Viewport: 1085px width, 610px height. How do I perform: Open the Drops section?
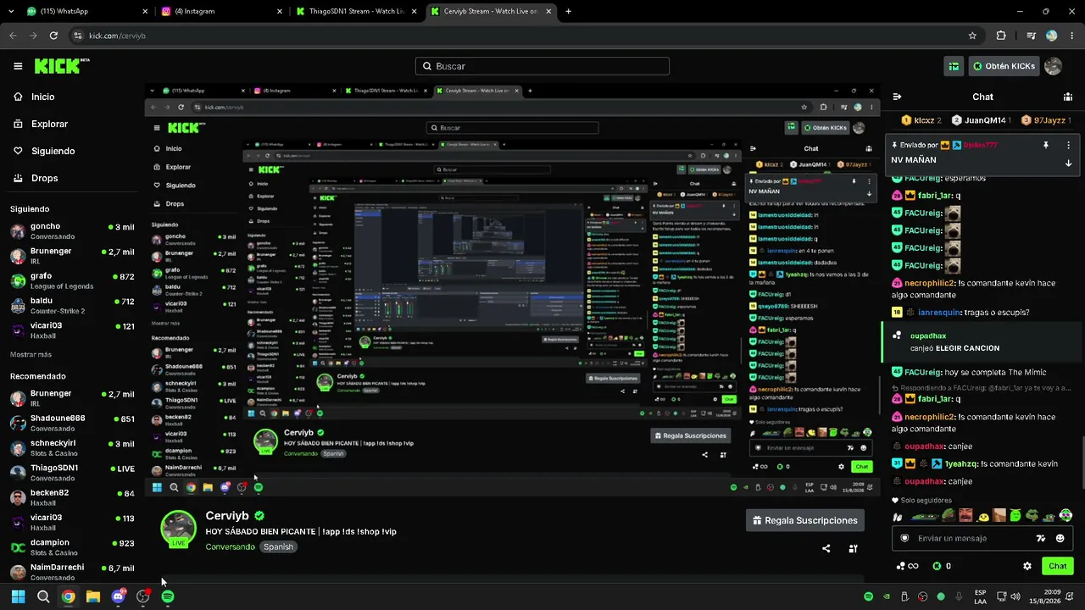[36, 178]
